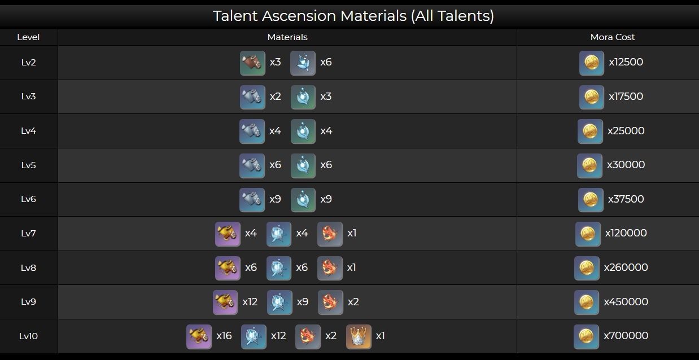Click the Crown of Insight icon in Lv10 row
Image resolution: width=699 pixels, height=360 pixels.
(359, 337)
